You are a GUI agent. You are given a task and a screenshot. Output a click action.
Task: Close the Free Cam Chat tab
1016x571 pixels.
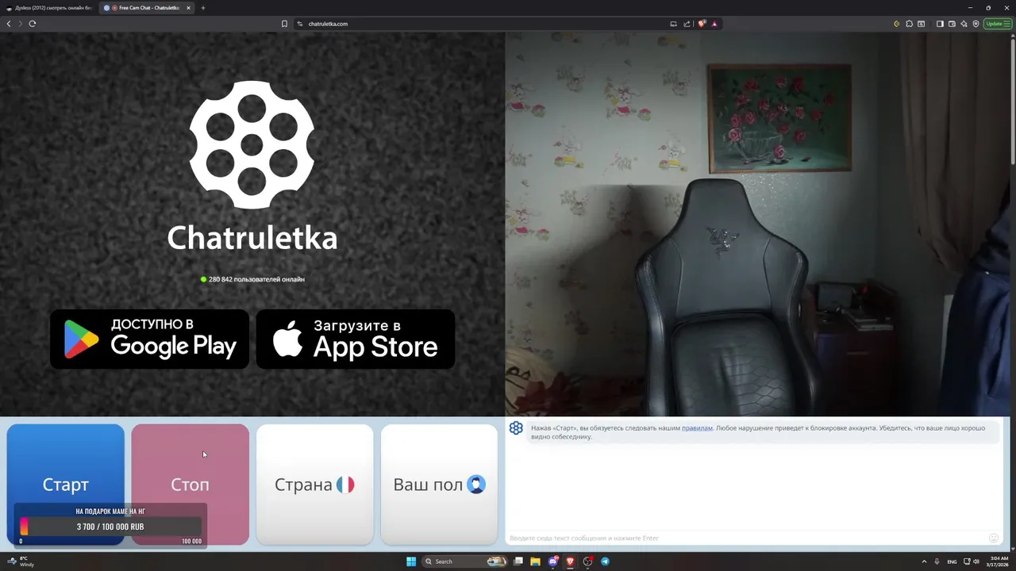click(x=188, y=8)
